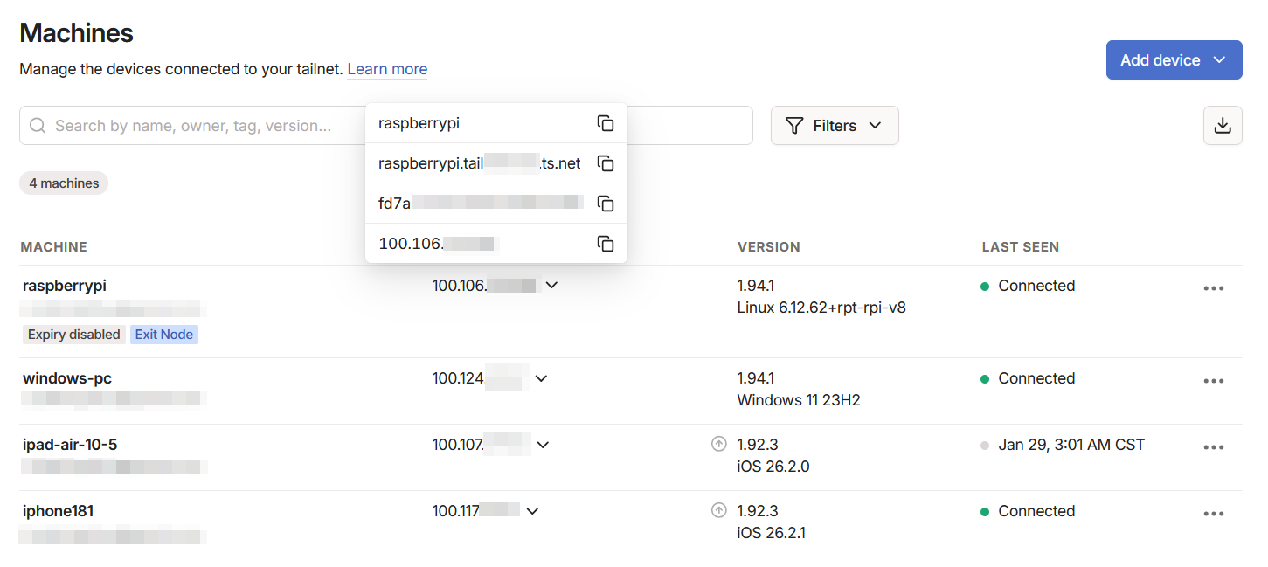Copy the raspberrypi.tail ts.net domain name
The height and width of the screenshot is (567, 1268).
(606, 163)
